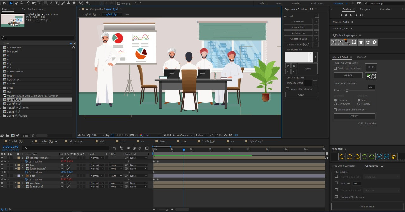Image resolution: width=405 pixels, height=212 pixels.
Task: Hide the tree layer with eye icon
Action: pyautogui.click(x=2, y=165)
